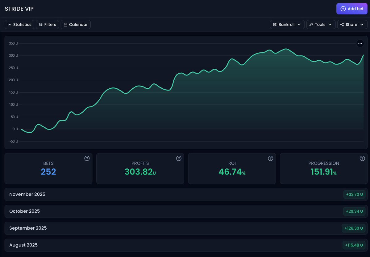
Task: Click the plus icon inside Add bet
Action: coord(343,9)
